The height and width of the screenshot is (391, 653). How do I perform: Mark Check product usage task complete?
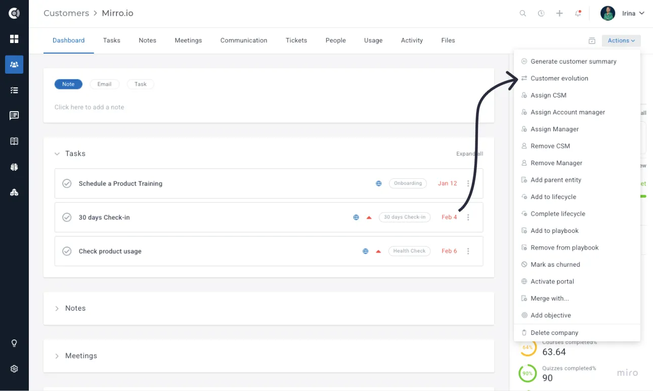[67, 251]
